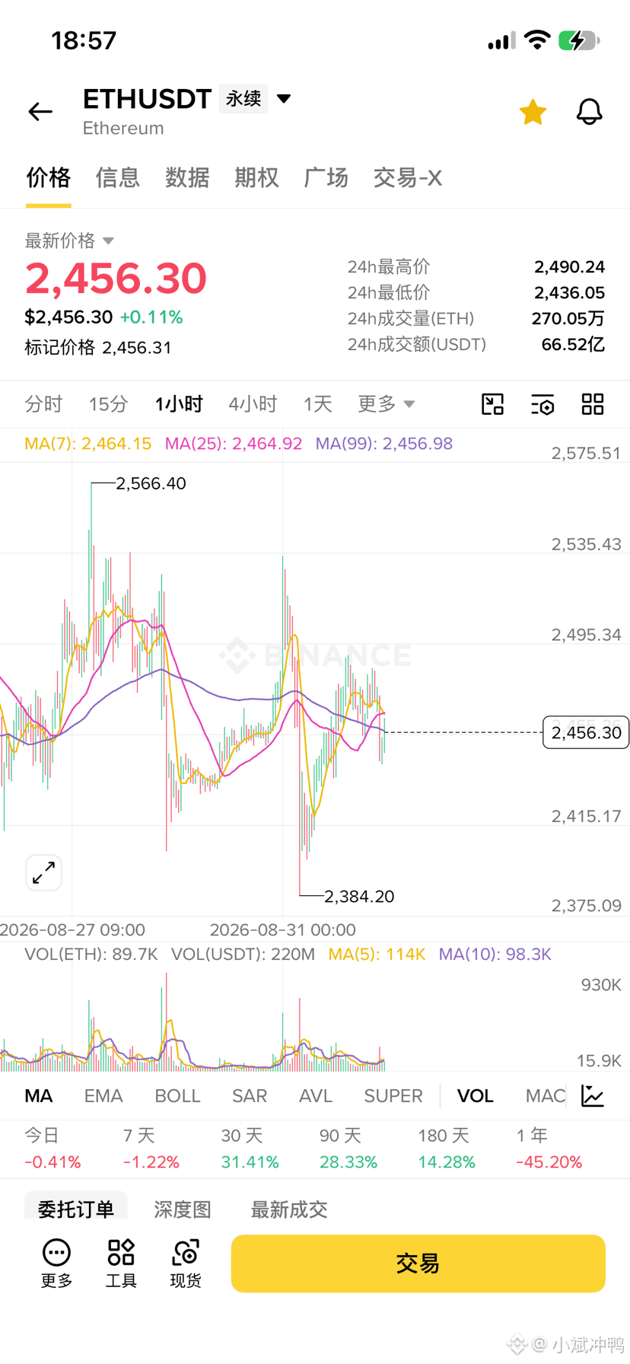
Task: Open price alert bell icon
Action: tap(589, 112)
